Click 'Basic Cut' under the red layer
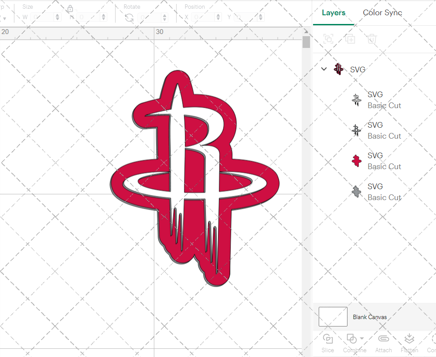Image resolution: width=436 pixels, height=357 pixels. click(384, 167)
